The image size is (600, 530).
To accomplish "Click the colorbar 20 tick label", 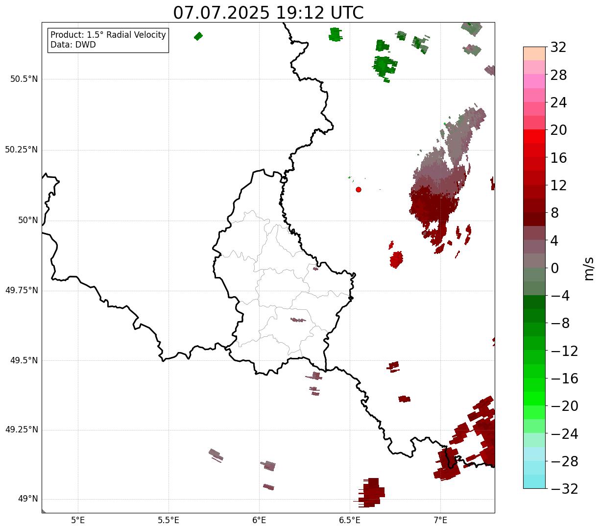I will click(x=558, y=130).
